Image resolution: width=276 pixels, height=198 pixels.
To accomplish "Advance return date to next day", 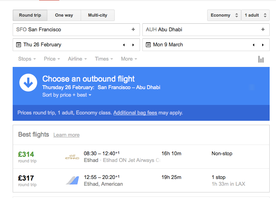I will tap(263, 45).
